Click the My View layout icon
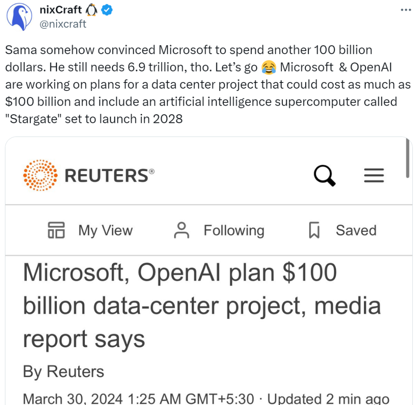The width and height of the screenshot is (420, 405). coord(56,230)
